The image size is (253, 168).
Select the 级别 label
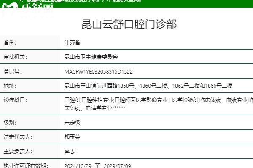pos(10,123)
